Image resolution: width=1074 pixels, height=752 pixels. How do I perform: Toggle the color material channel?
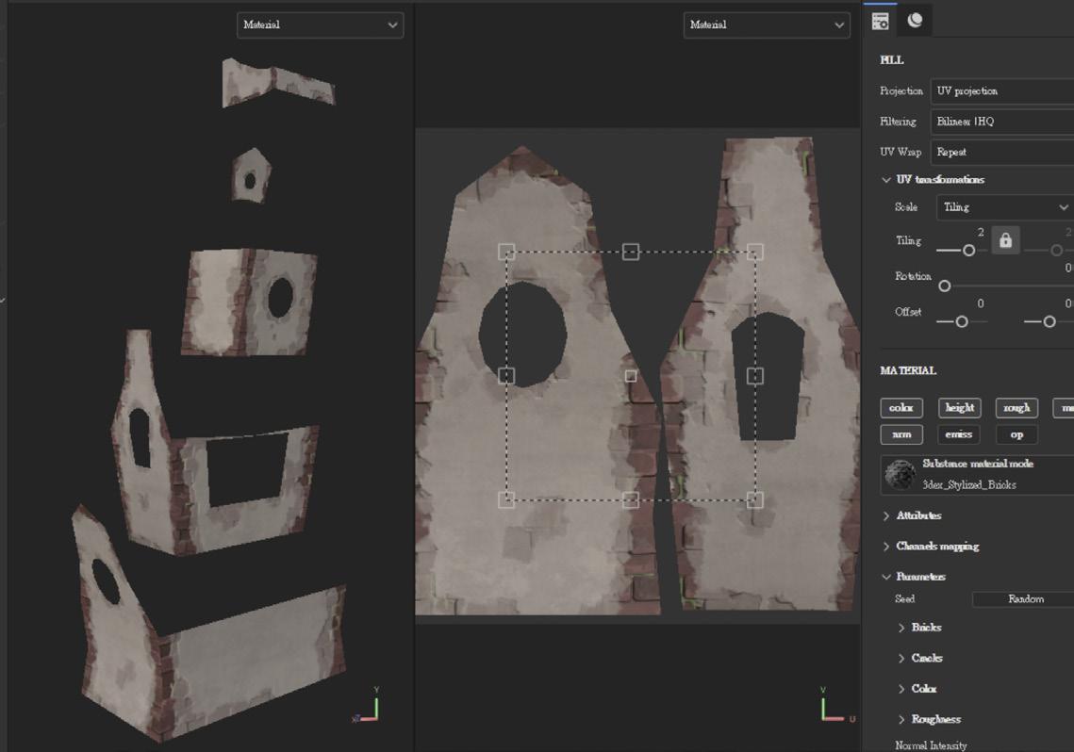point(901,408)
